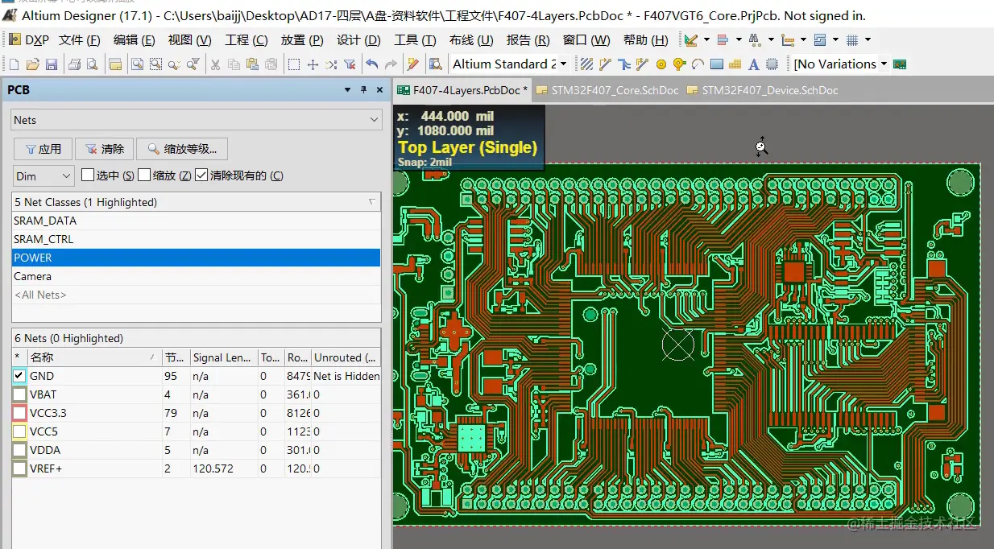
Task: Click the Clear Filter toolbar icon
Action: click(350, 64)
